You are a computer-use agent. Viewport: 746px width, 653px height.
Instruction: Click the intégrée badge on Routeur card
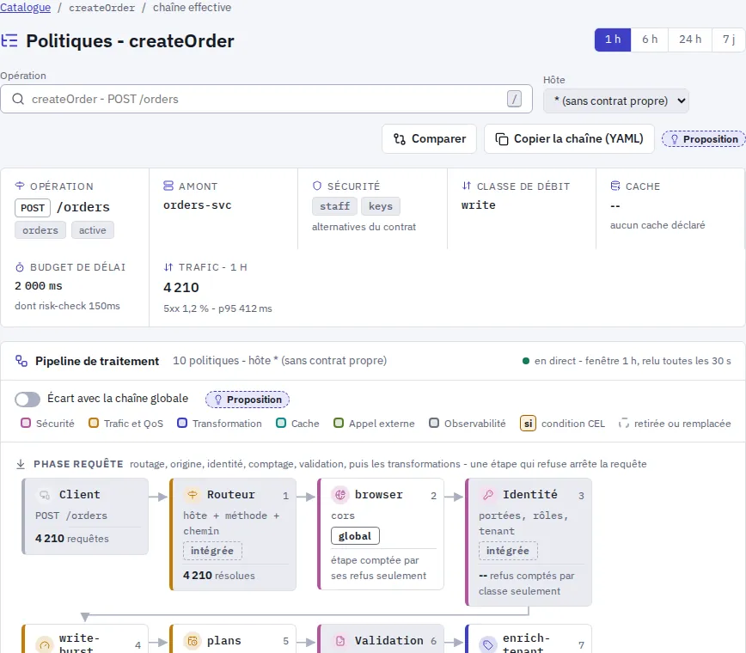(212, 551)
